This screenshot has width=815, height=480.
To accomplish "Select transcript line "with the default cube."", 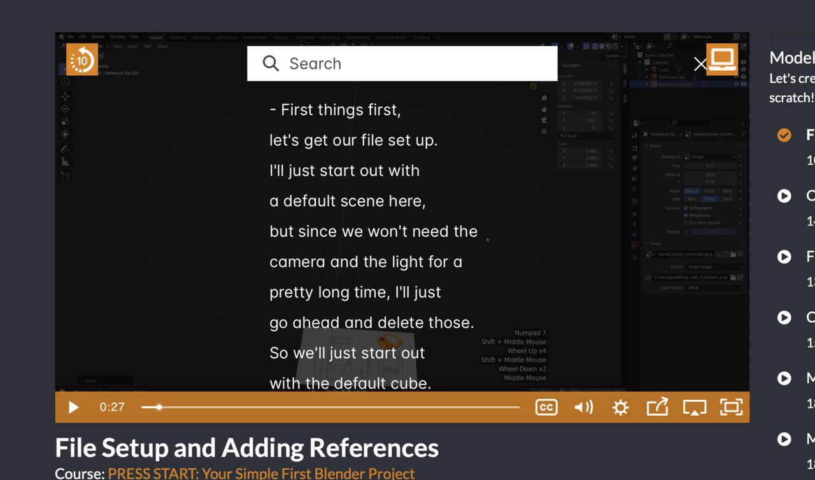I will click(350, 383).
